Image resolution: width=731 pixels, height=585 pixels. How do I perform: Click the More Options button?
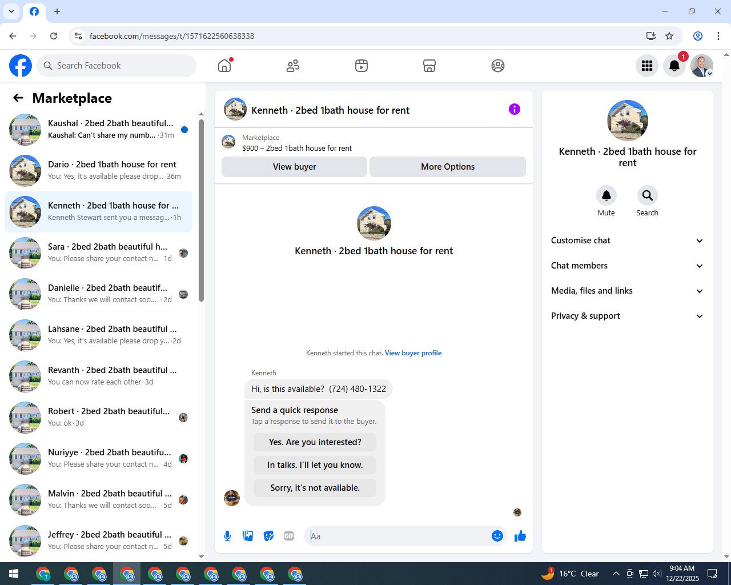[448, 167]
